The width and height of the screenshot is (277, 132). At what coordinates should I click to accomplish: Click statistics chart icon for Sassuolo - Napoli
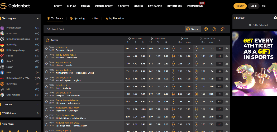pos(227,49)
